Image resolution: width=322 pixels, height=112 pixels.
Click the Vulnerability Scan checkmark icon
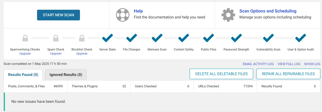click(268, 38)
